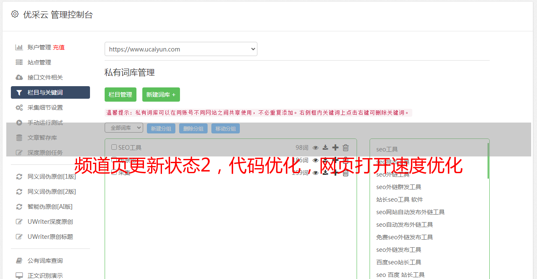
Task: Select keyword seo 百度 站长工具
Action: click(401, 275)
